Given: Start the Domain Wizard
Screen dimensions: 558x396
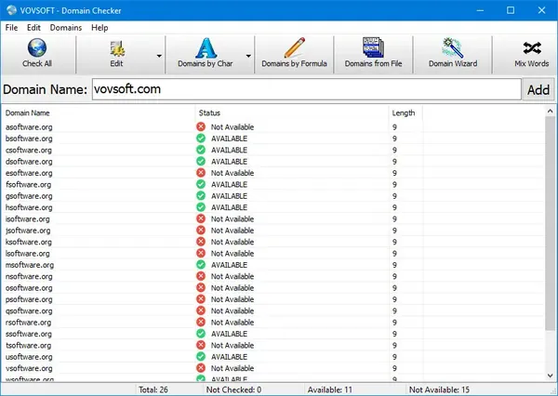Looking at the screenshot, I should tap(453, 54).
